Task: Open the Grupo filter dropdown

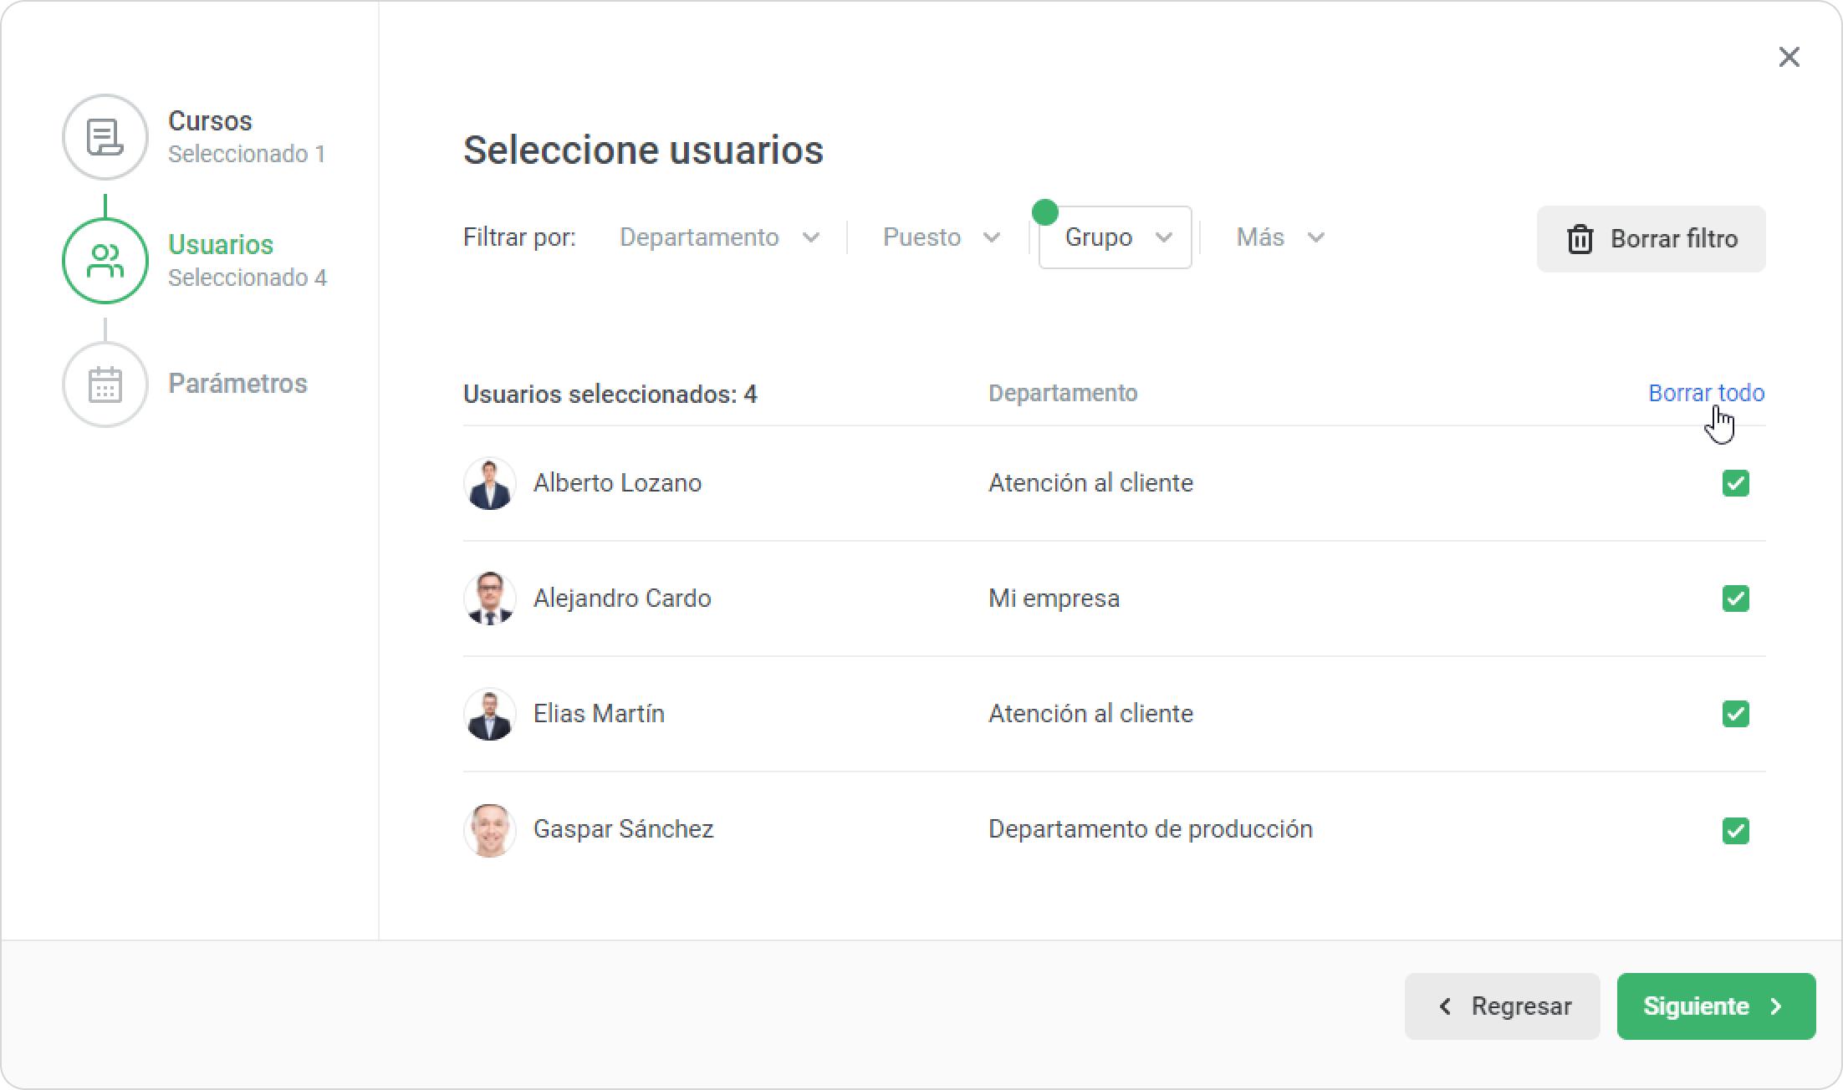Action: (x=1115, y=237)
